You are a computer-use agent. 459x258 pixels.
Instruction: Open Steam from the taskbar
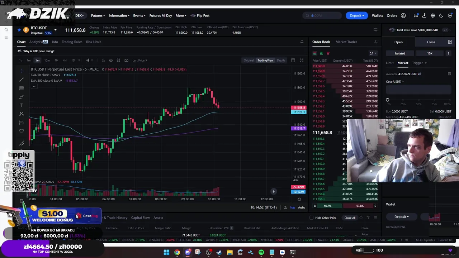[219, 252]
